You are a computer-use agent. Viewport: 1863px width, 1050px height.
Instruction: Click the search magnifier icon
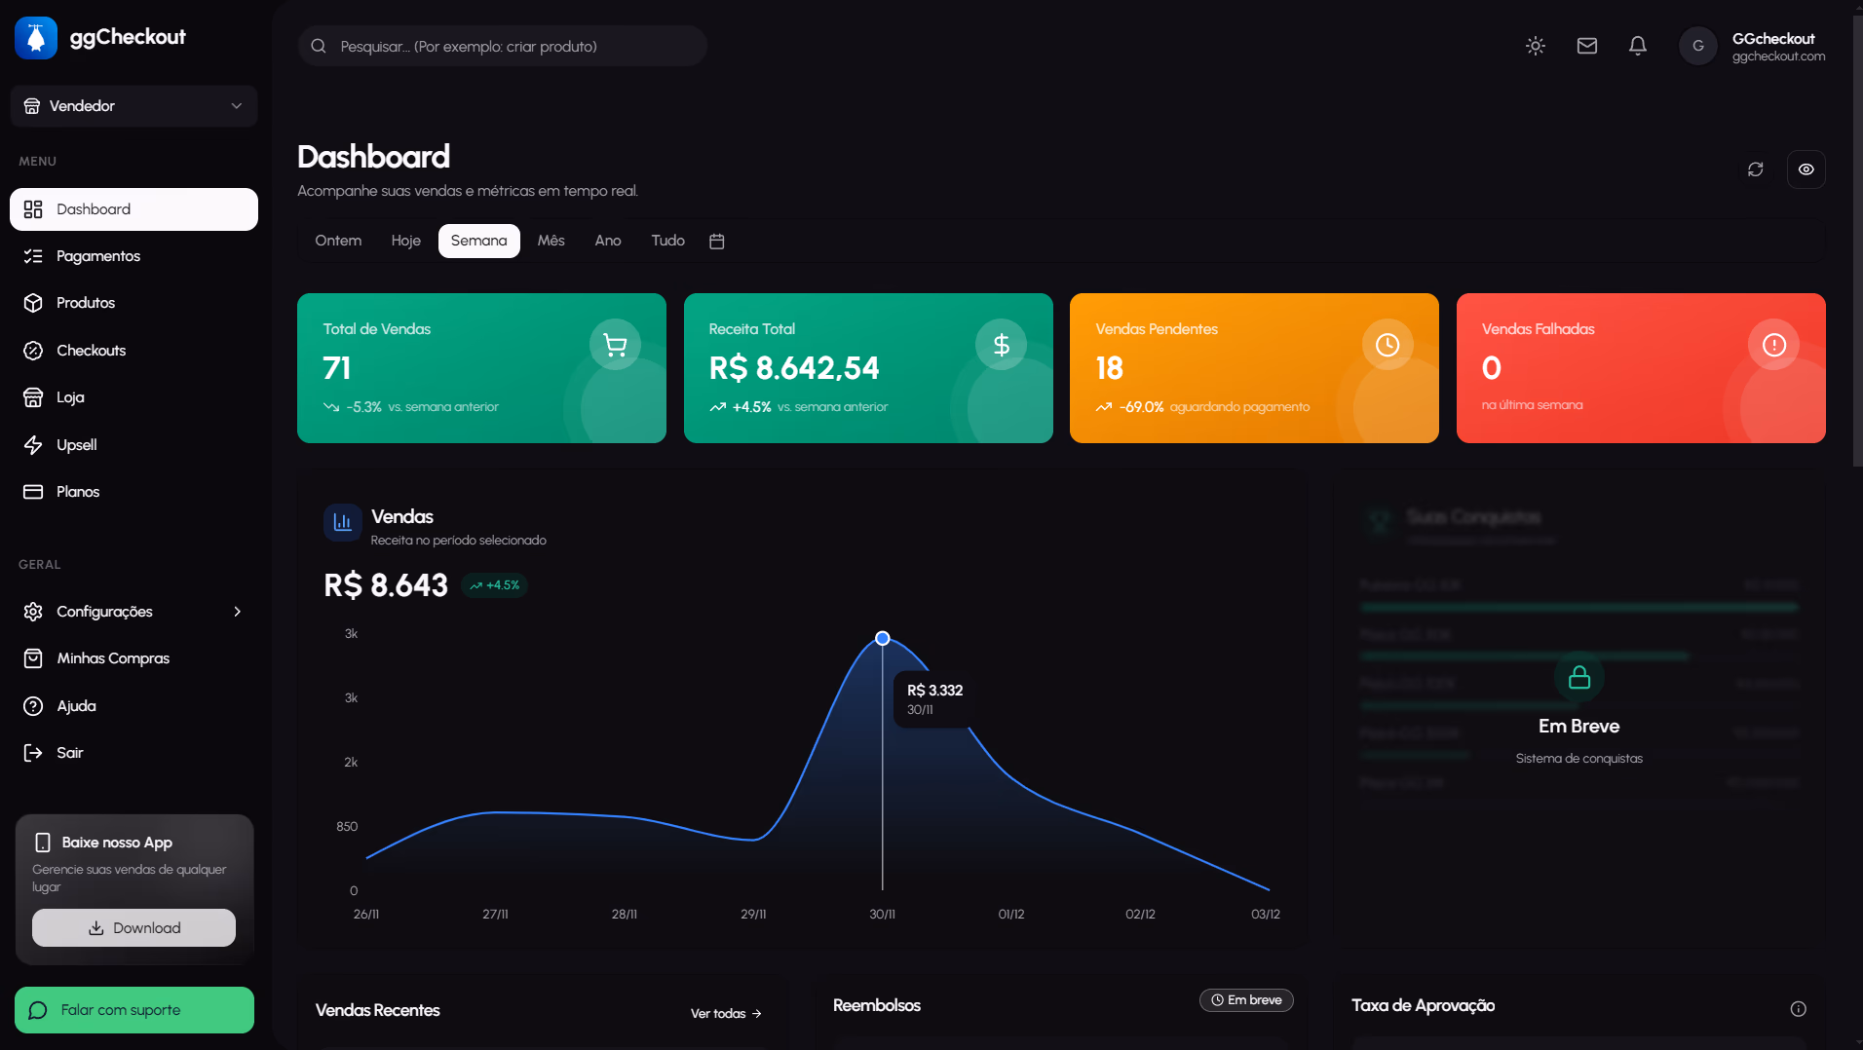click(319, 46)
